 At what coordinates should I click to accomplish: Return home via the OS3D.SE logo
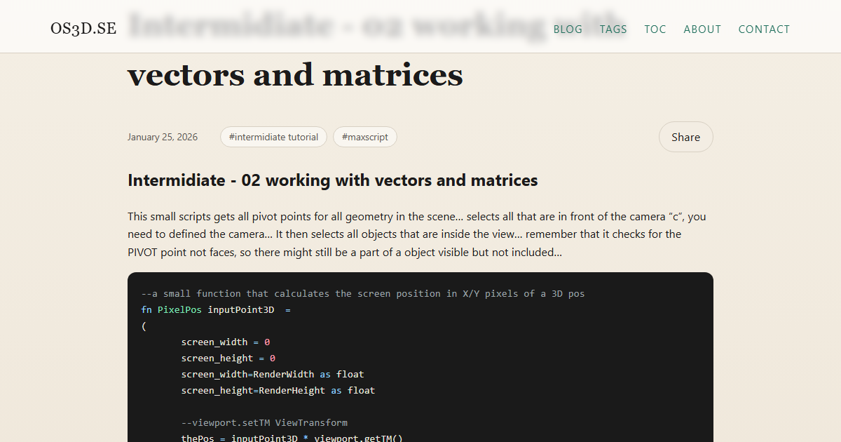[83, 29]
